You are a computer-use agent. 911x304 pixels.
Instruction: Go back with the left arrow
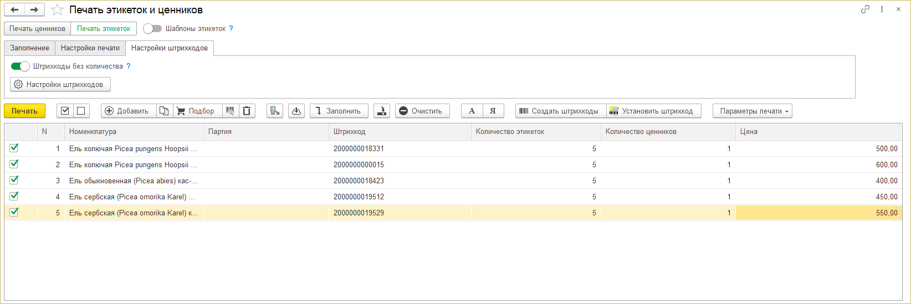pyautogui.click(x=14, y=9)
